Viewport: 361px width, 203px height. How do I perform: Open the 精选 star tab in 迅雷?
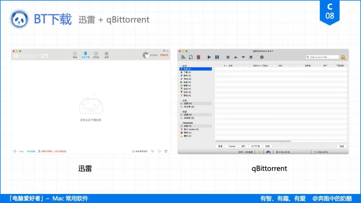coord(75,55)
